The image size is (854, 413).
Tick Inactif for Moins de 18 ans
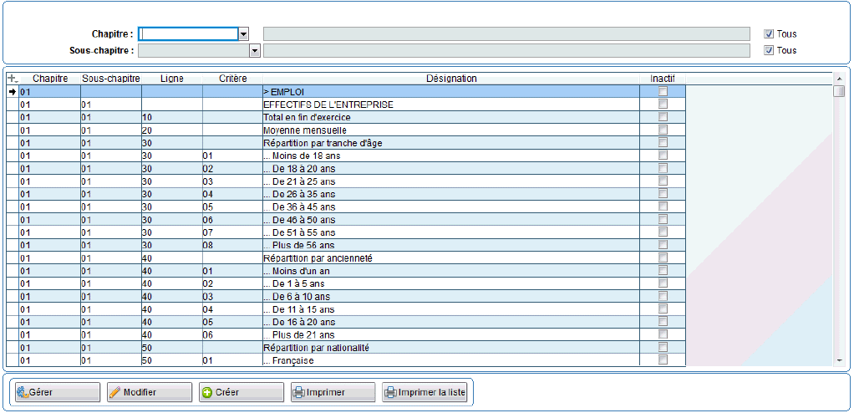pos(663,156)
